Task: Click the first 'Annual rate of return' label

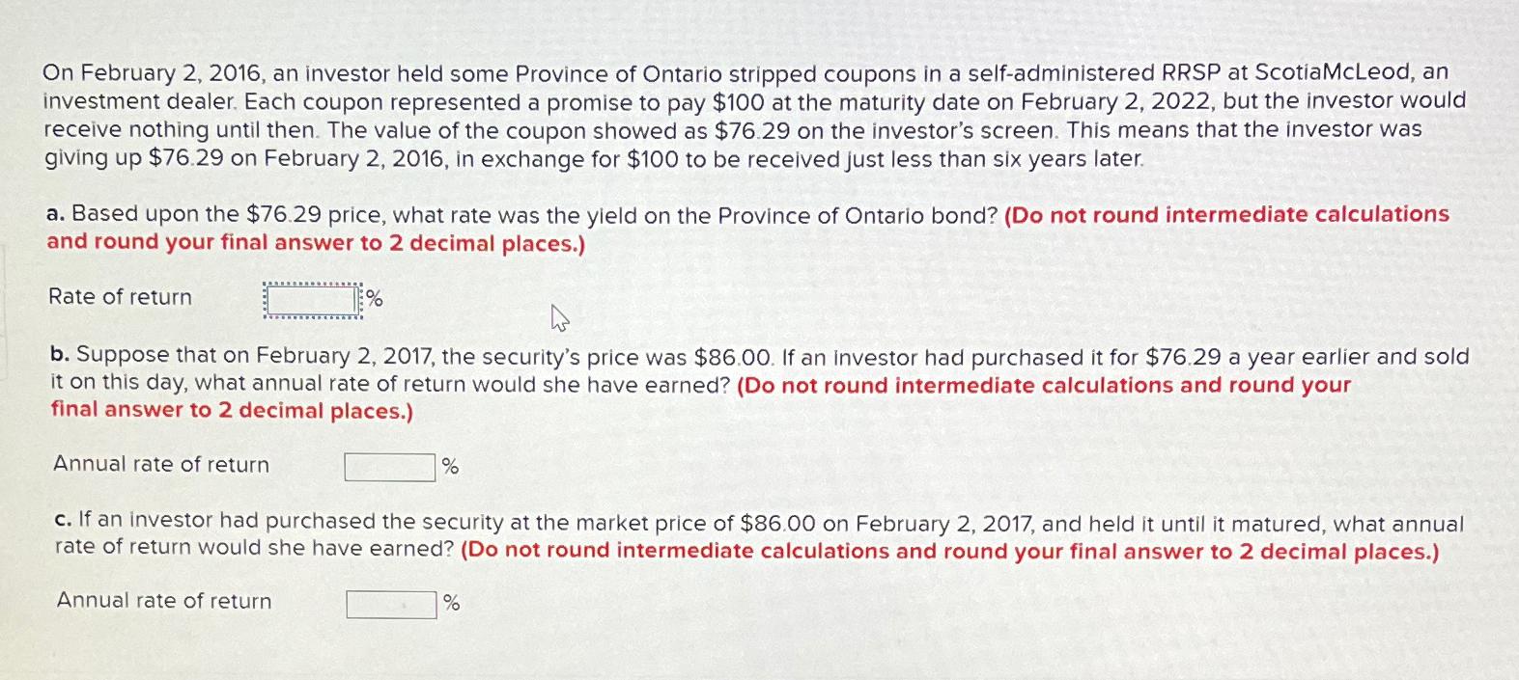Action: click(161, 464)
